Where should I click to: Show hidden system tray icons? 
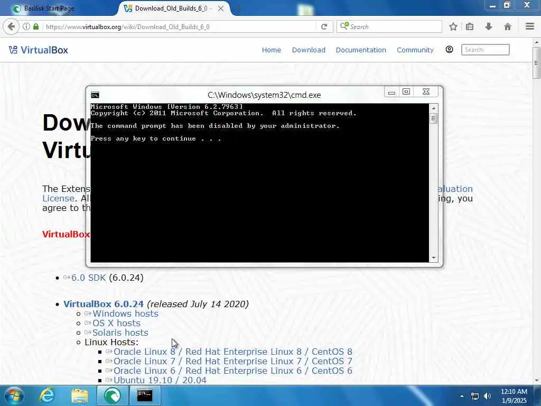tap(462, 396)
